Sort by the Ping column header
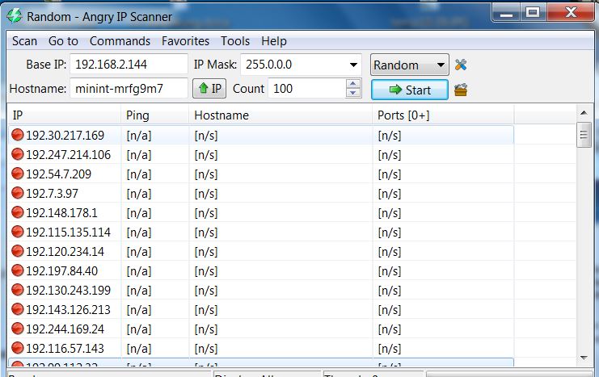Viewport: 599px width, 377px height. tap(154, 115)
